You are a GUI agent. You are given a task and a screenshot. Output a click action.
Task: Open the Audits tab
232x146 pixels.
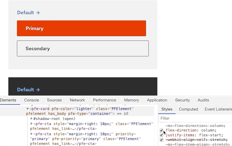click(203, 100)
